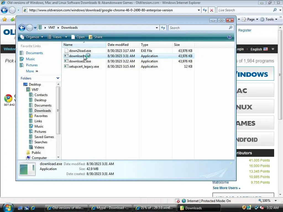Open Explorer recent pages dropdown arrow
Screen dimensions: 283x212
click(x=35, y=28)
